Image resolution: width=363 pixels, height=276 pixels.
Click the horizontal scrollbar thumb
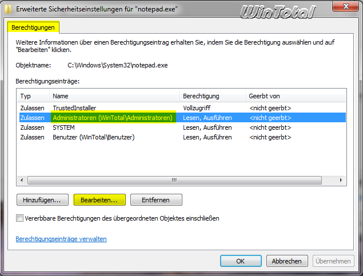[174, 180]
